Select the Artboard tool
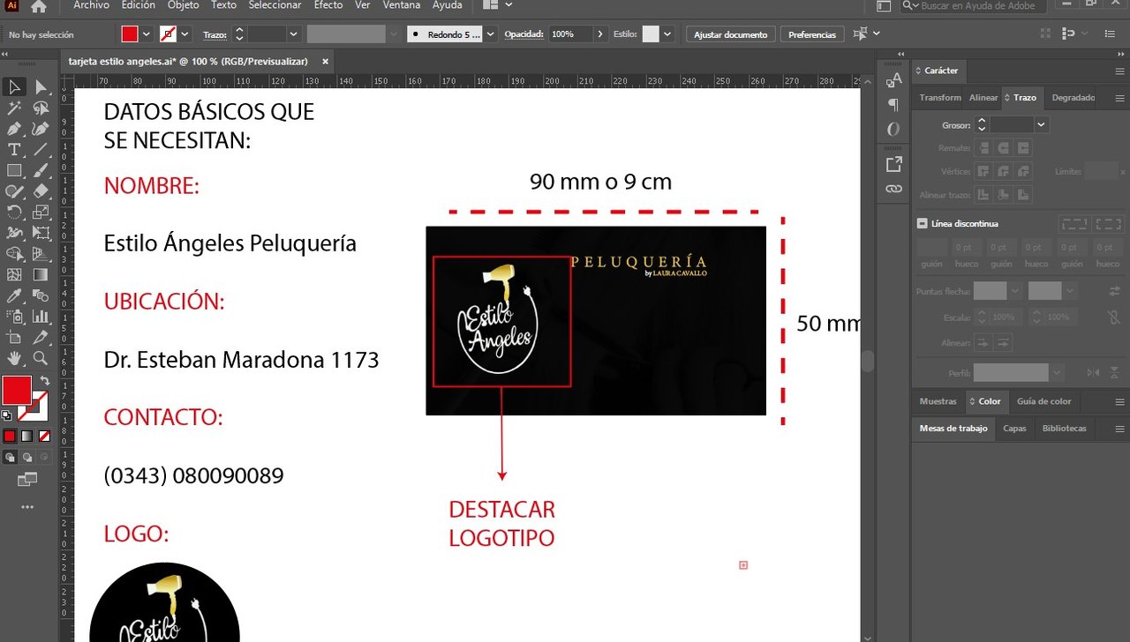The width and height of the screenshot is (1130, 642). pyautogui.click(x=14, y=337)
